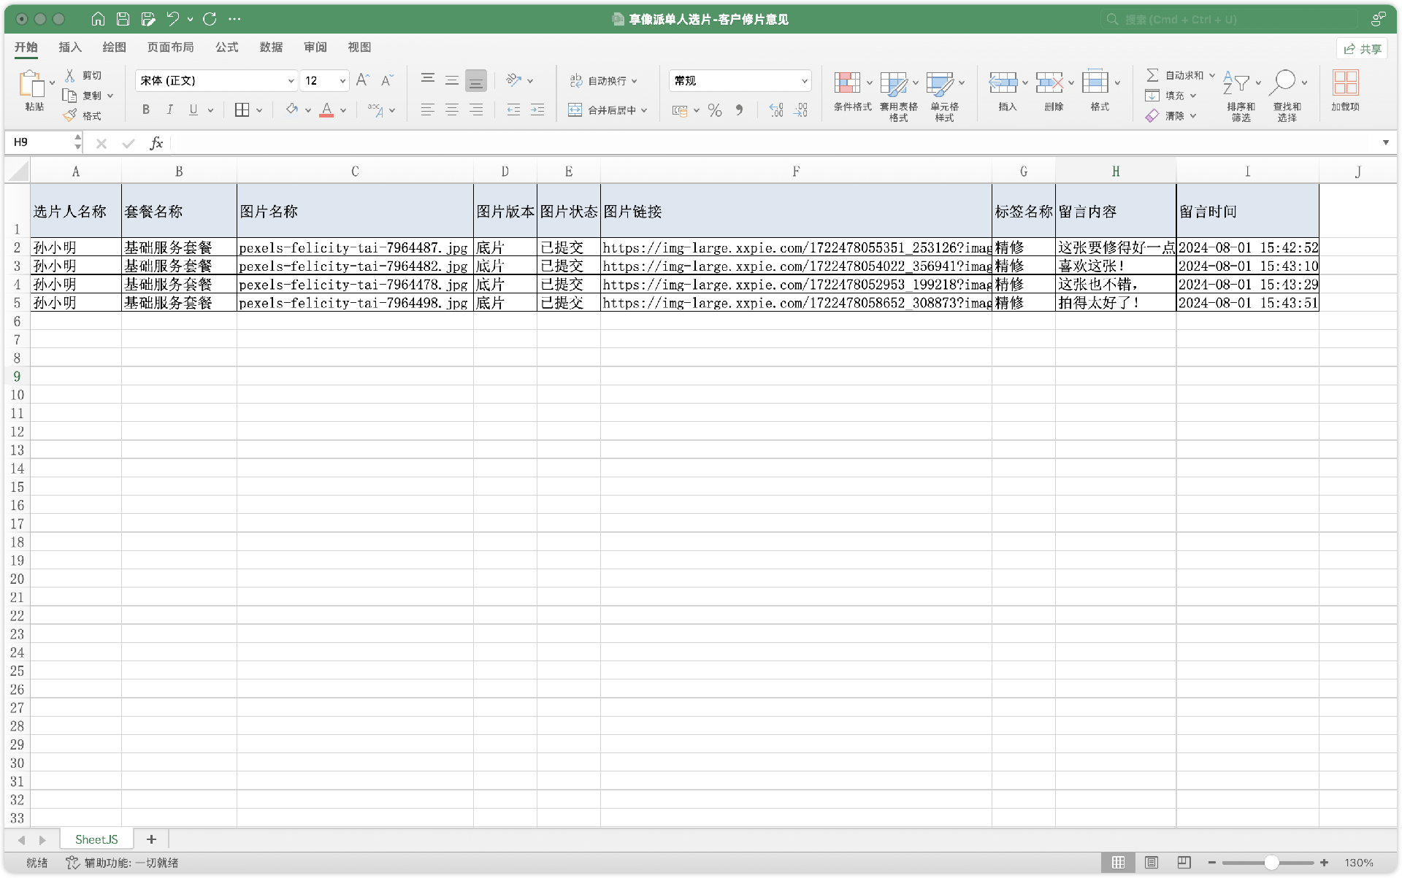Click the Undo arrow icon
The height and width of the screenshot is (878, 1402).
(x=172, y=19)
